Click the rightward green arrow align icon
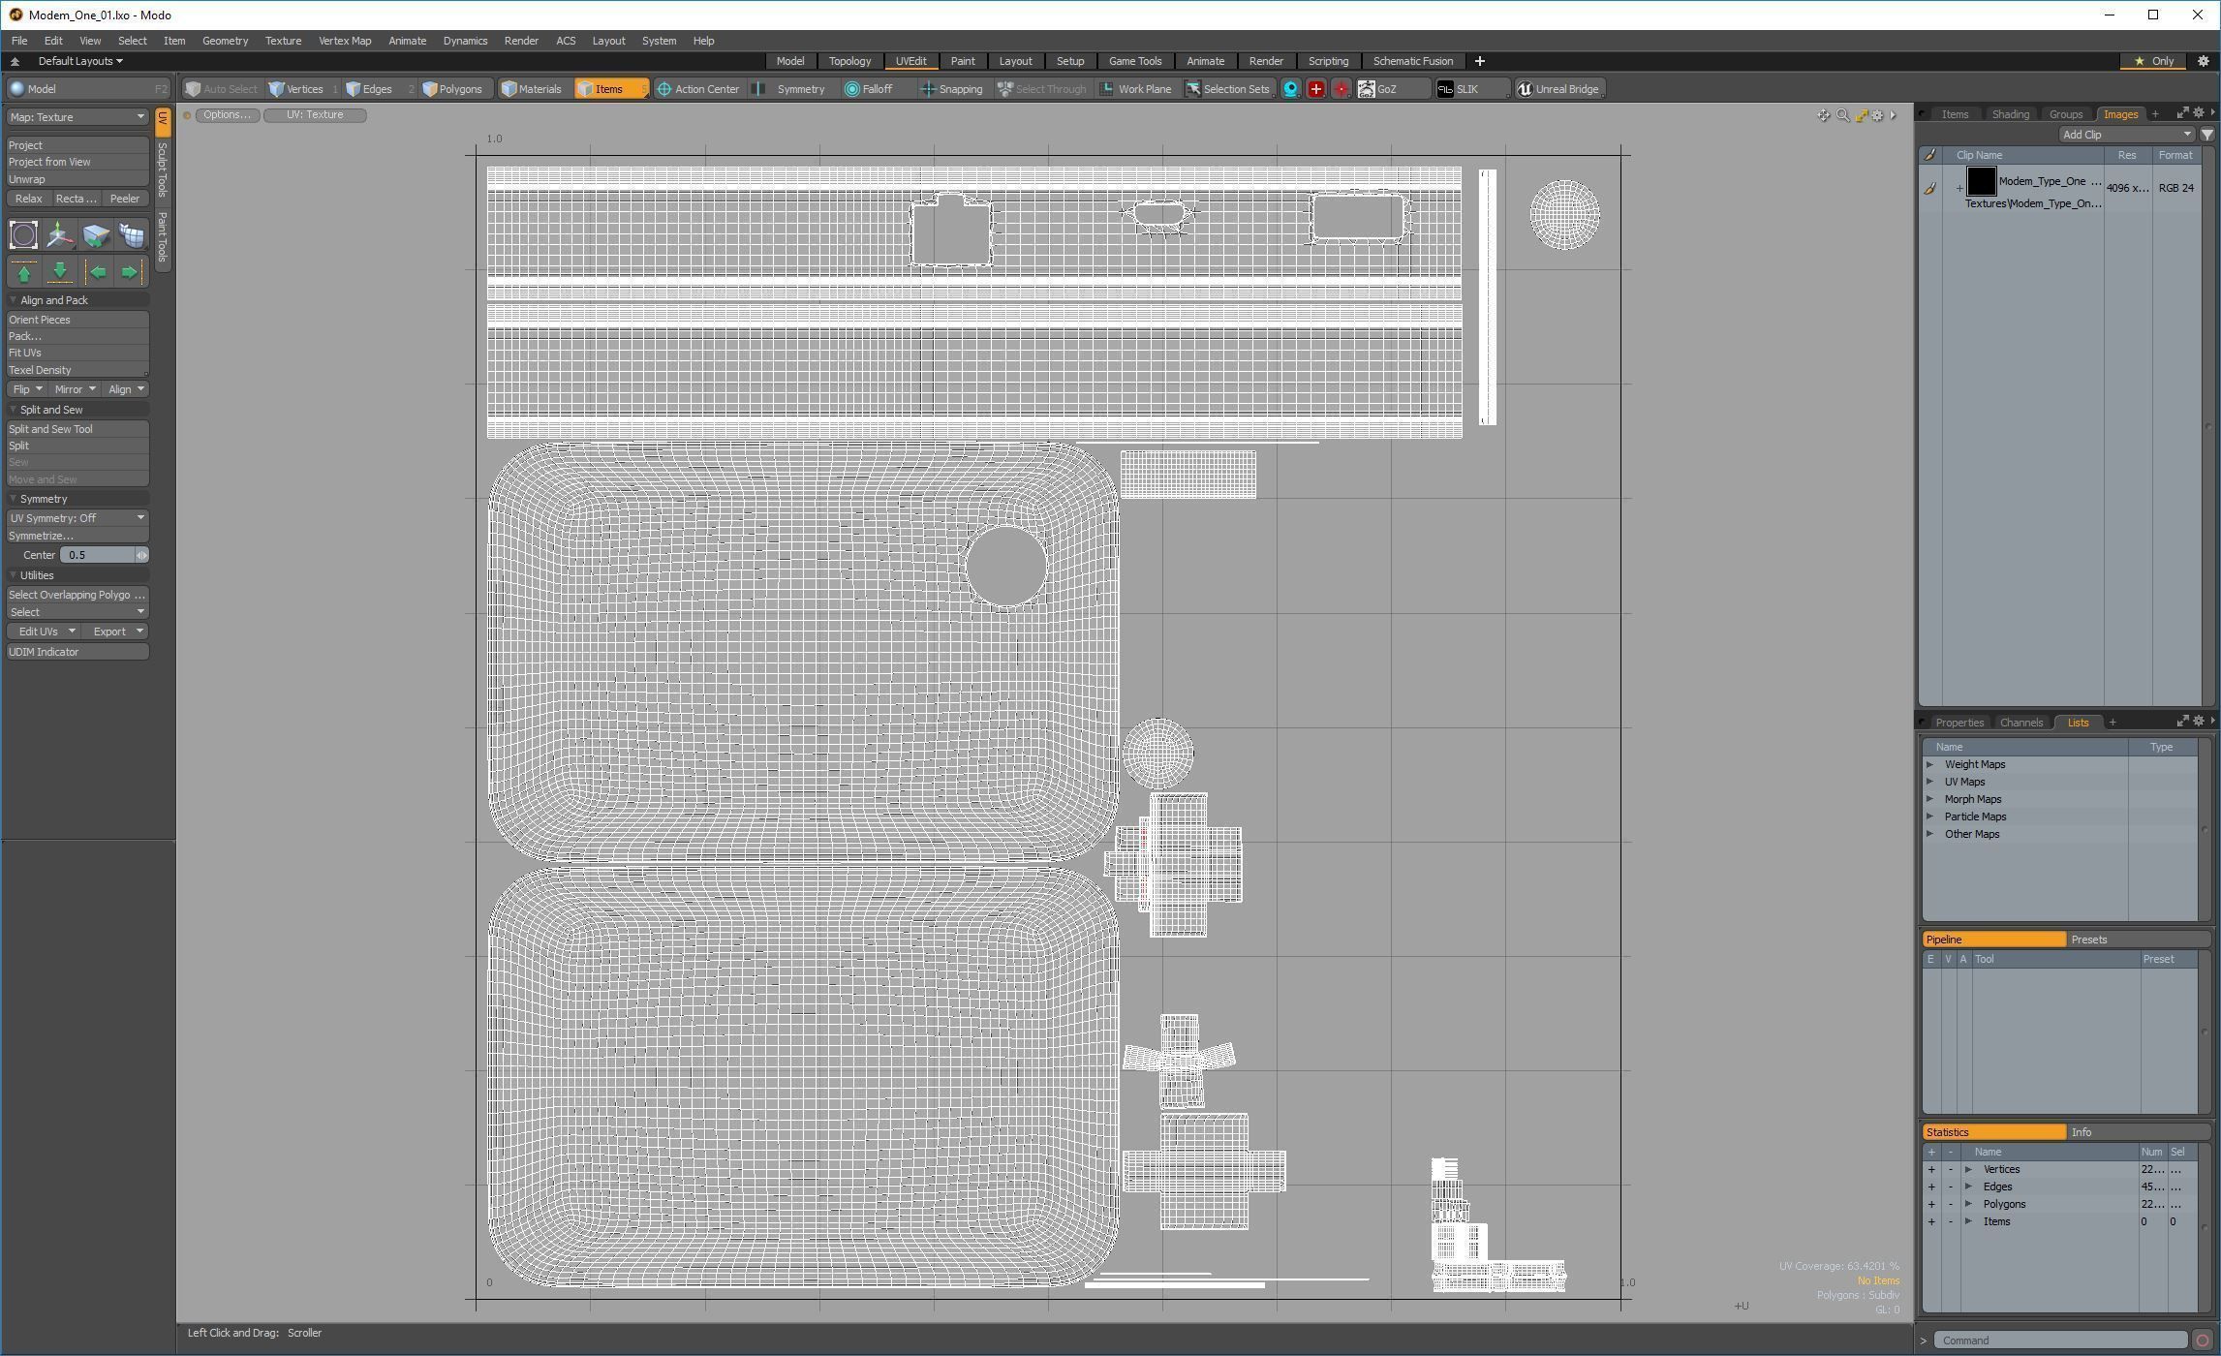Viewport: 2221px width, 1356px height. (130, 272)
